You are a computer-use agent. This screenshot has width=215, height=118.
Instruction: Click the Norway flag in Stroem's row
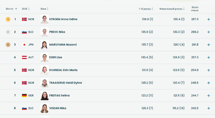(24, 19)
